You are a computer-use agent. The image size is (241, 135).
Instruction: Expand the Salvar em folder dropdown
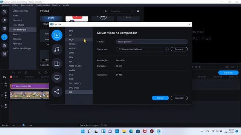[166, 49]
